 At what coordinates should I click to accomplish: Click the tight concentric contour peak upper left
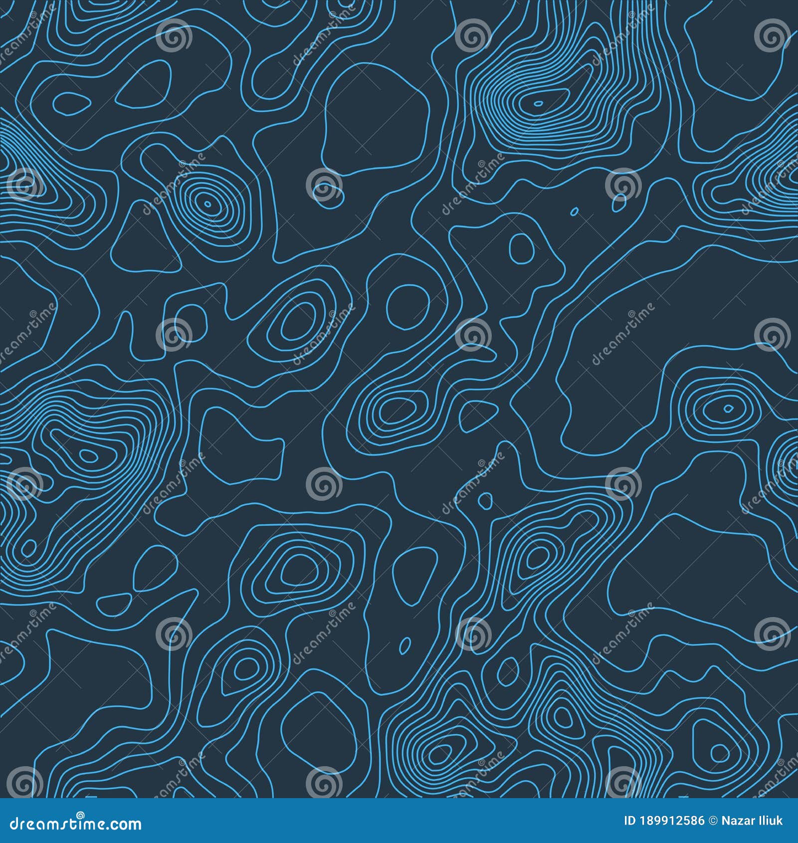coord(207,205)
